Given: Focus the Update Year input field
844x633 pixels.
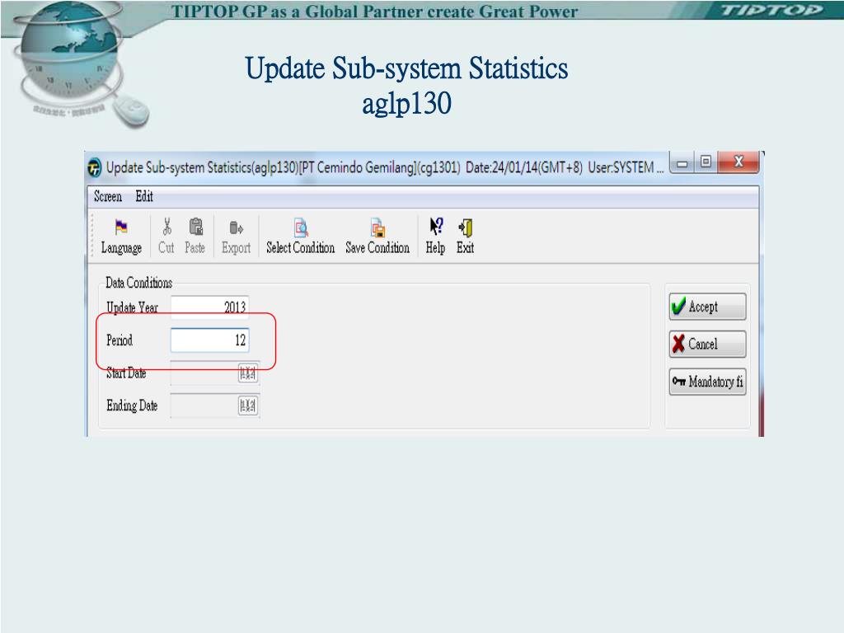Looking at the screenshot, I should (209, 307).
